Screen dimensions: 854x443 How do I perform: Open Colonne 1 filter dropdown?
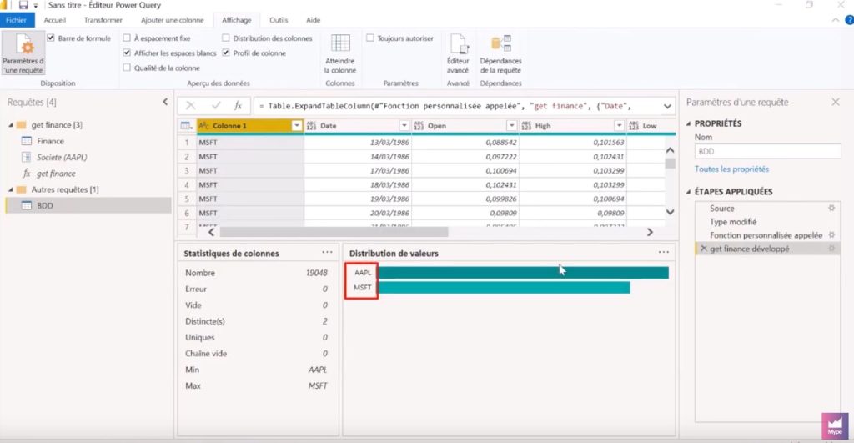tap(297, 126)
